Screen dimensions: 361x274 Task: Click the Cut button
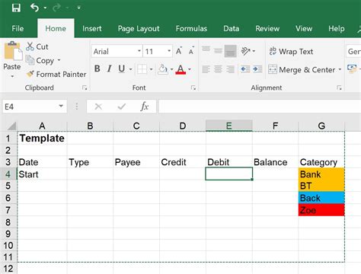(x=37, y=46)
